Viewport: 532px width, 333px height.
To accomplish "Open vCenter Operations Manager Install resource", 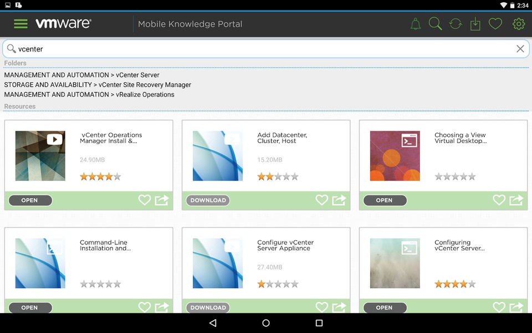I will [x=30, y=200].
